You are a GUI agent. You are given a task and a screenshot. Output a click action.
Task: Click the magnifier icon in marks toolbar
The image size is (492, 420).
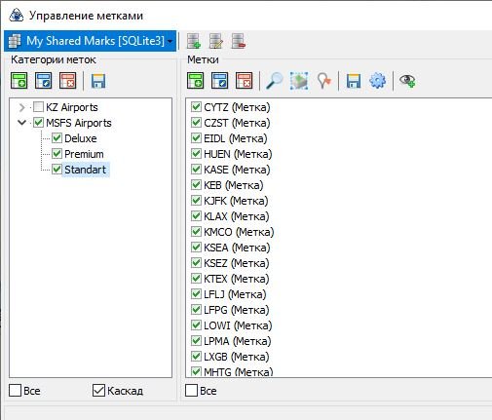click(275, 81)
